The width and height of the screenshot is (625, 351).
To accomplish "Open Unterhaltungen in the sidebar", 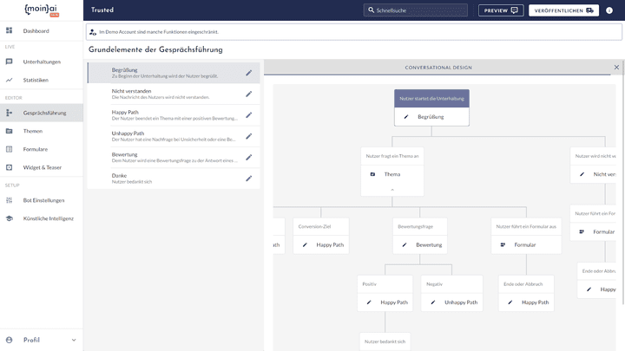I will pos(41,62).
